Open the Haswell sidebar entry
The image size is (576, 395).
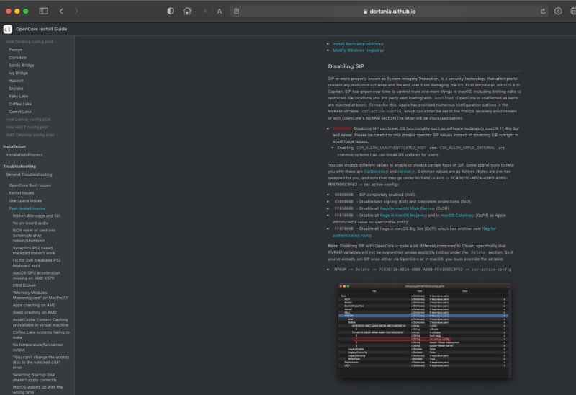coord(16,81)
